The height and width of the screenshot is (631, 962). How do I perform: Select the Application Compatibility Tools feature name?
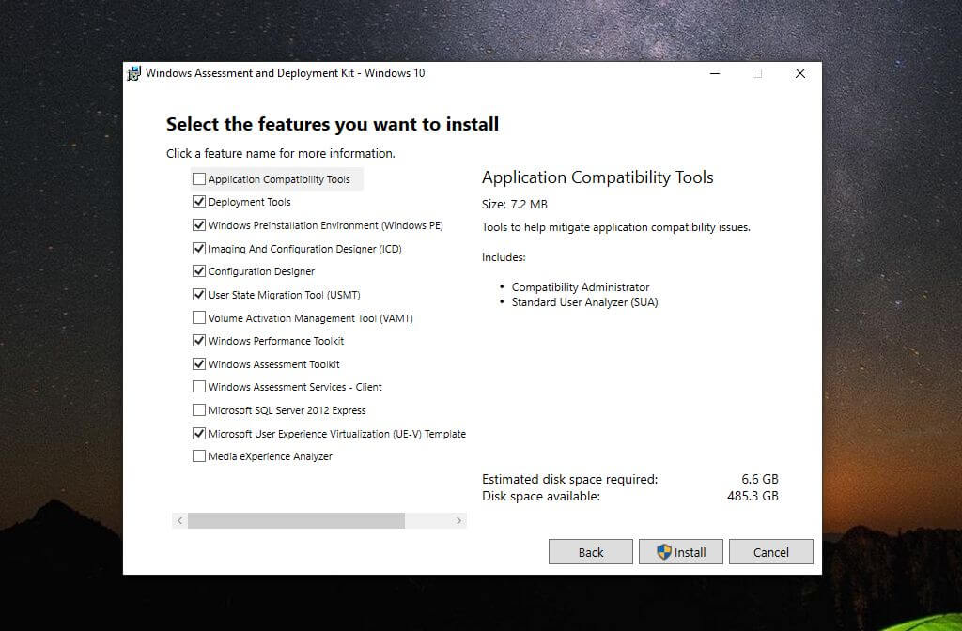coord(279,179)
